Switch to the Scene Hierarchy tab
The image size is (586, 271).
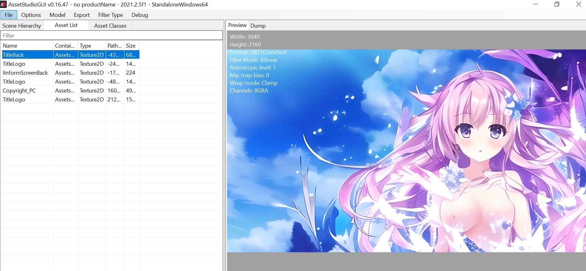click(x=22, y=26)
